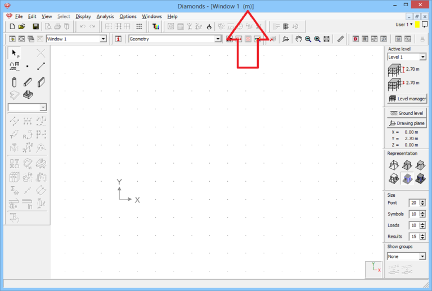Select bottom-left representation icon
The image size is (432, 291).
[394, 178]
